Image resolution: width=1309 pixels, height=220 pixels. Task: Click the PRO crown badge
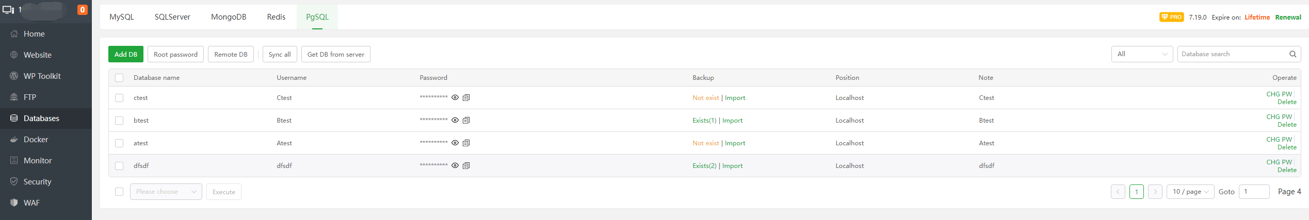click(x=1171, y=17)
